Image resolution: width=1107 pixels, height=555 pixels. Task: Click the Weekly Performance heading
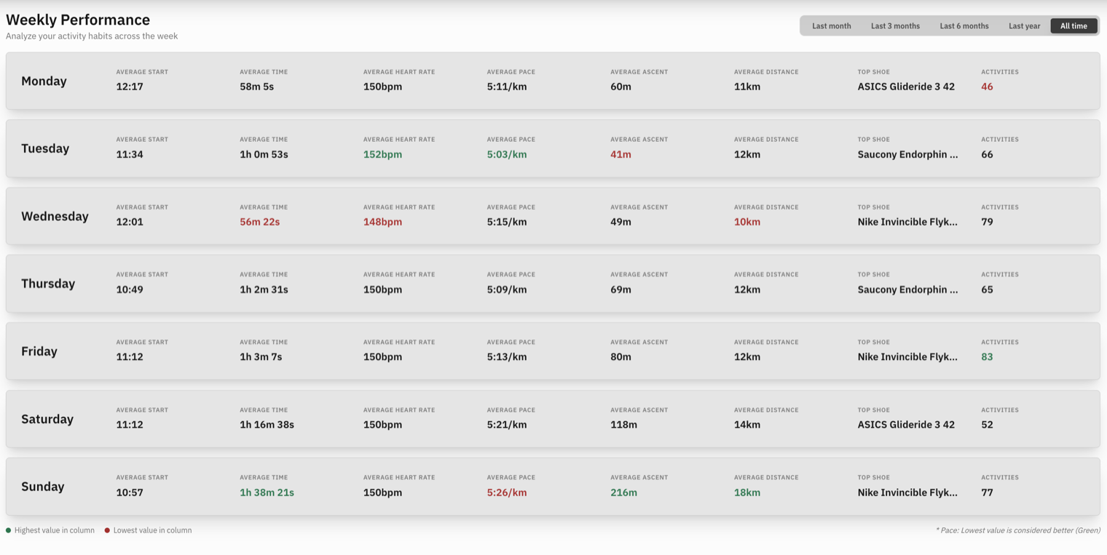point(78,20)
